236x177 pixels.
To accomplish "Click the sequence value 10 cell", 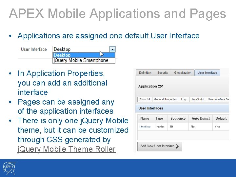I will pyautogui.click(x=178, y=127).
